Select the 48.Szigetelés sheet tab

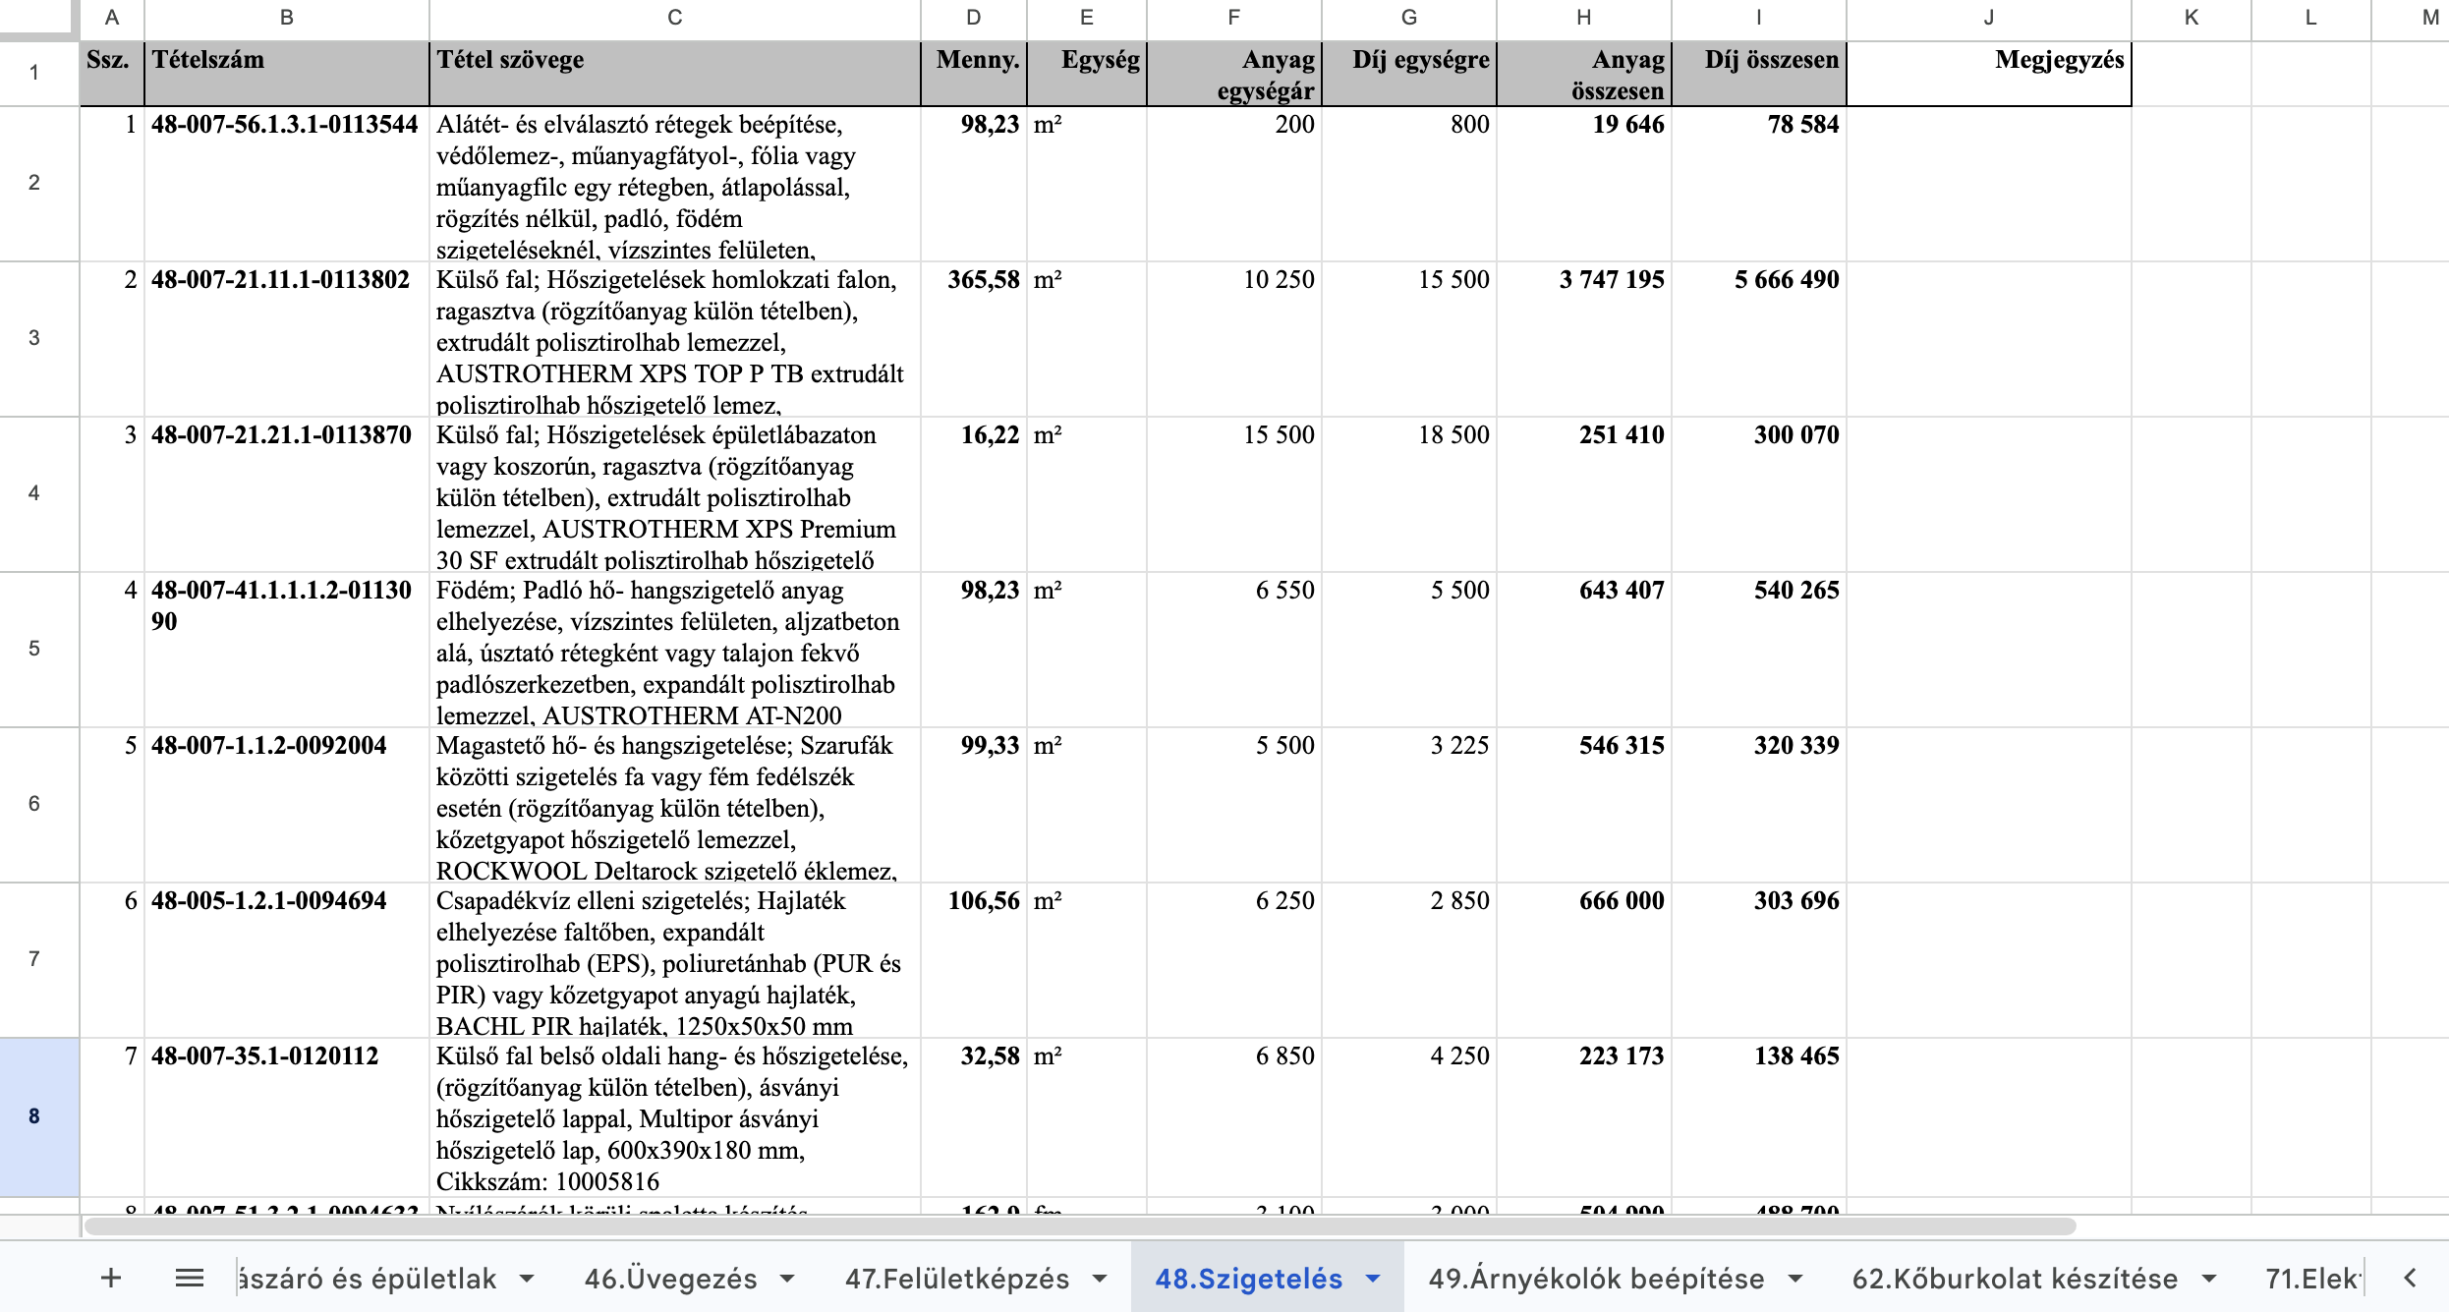pyautogui.click(x=1248, y=1279)
